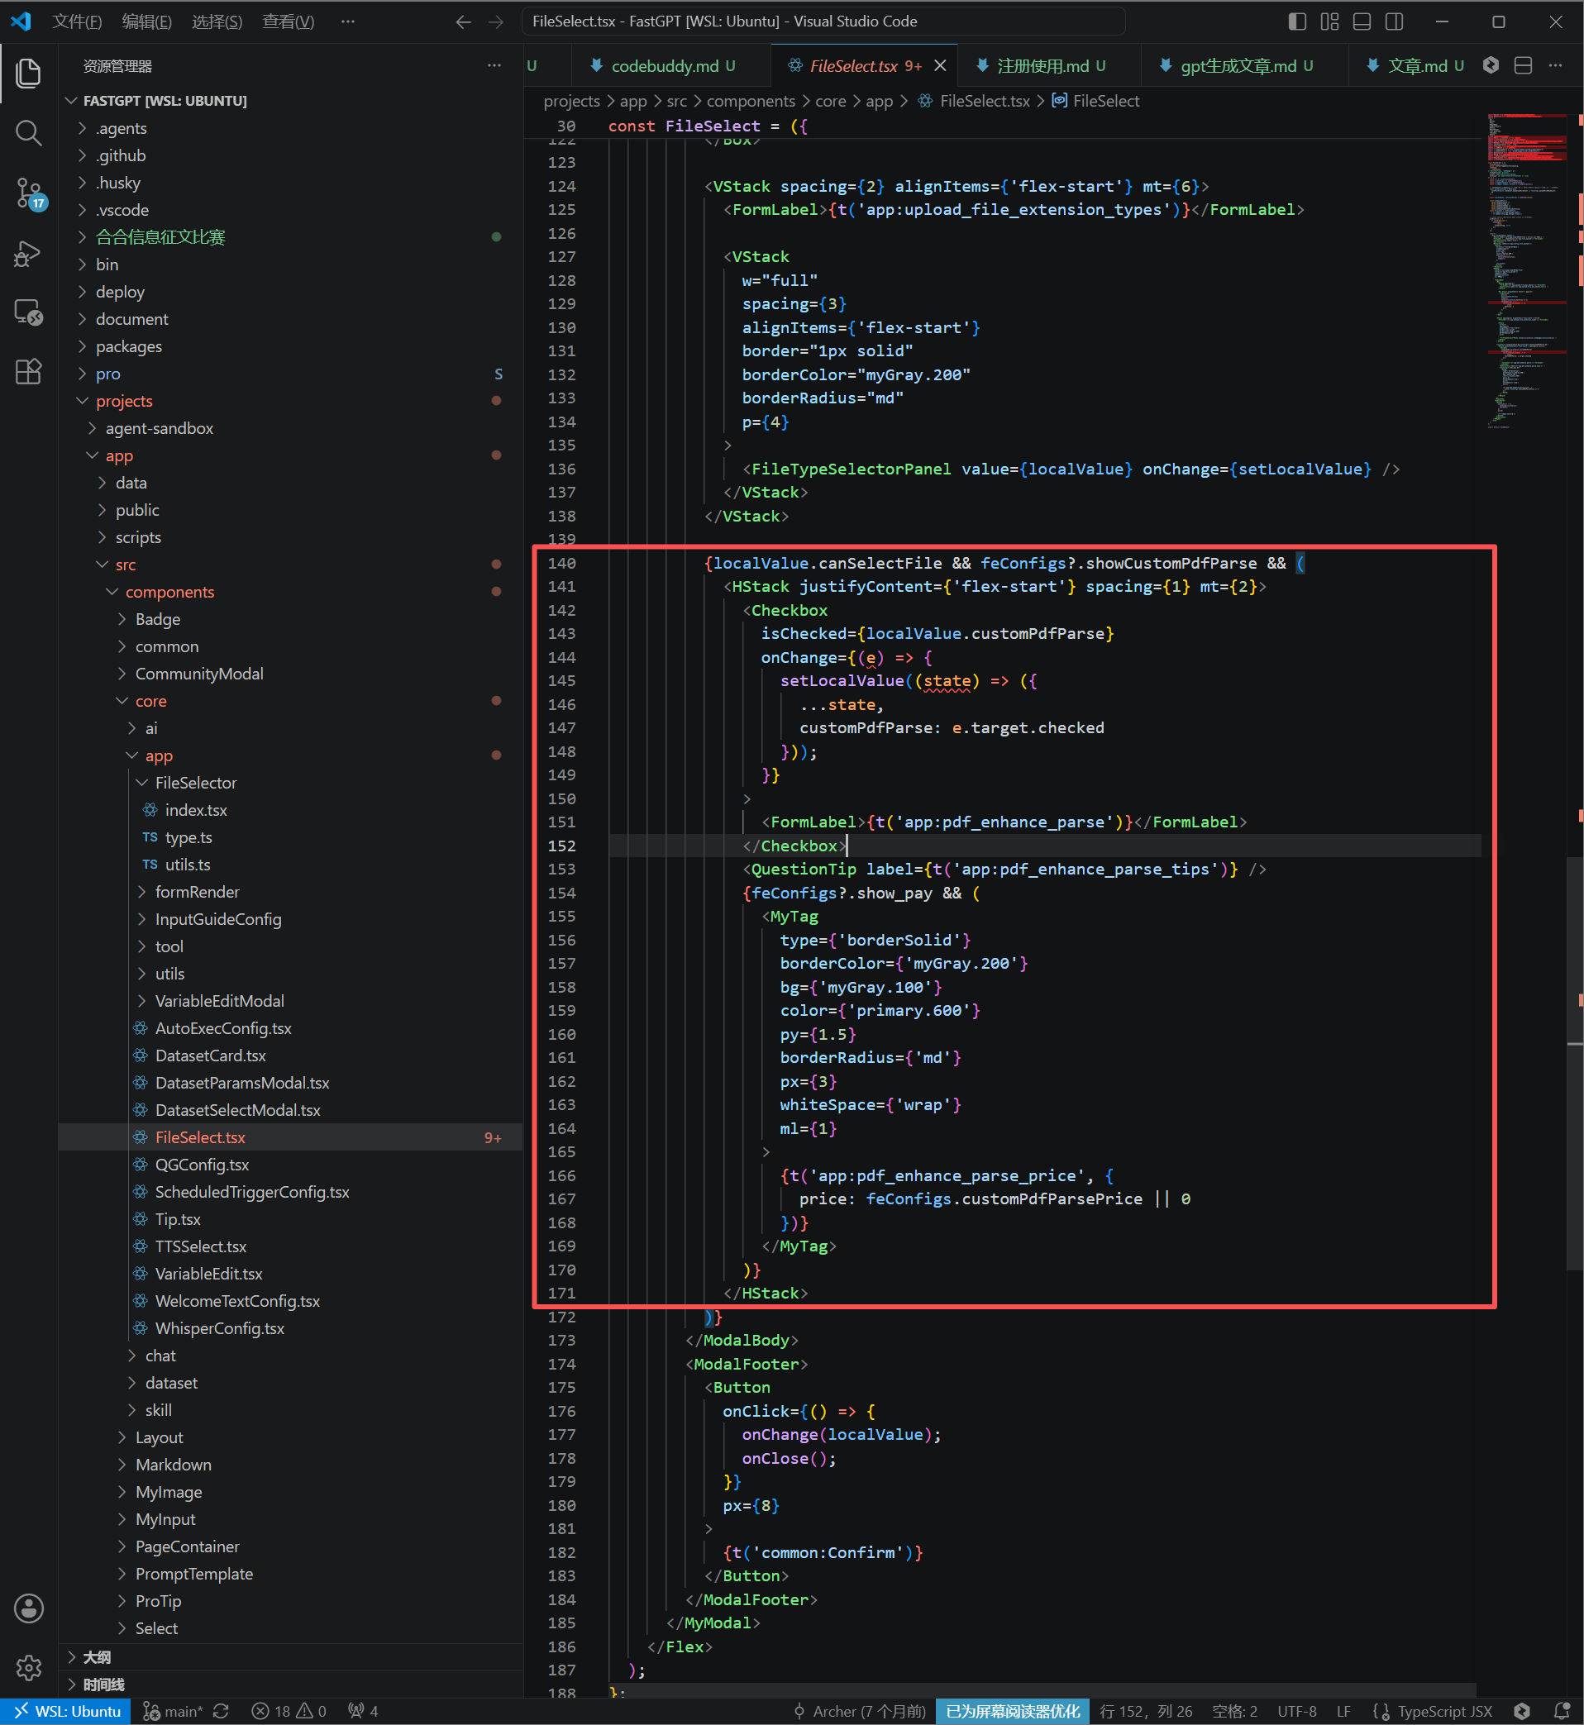This screenshot has height=1725, width=1584.
Task: Click the screen reader optimized indicator
Action: pos(1012,1711)
